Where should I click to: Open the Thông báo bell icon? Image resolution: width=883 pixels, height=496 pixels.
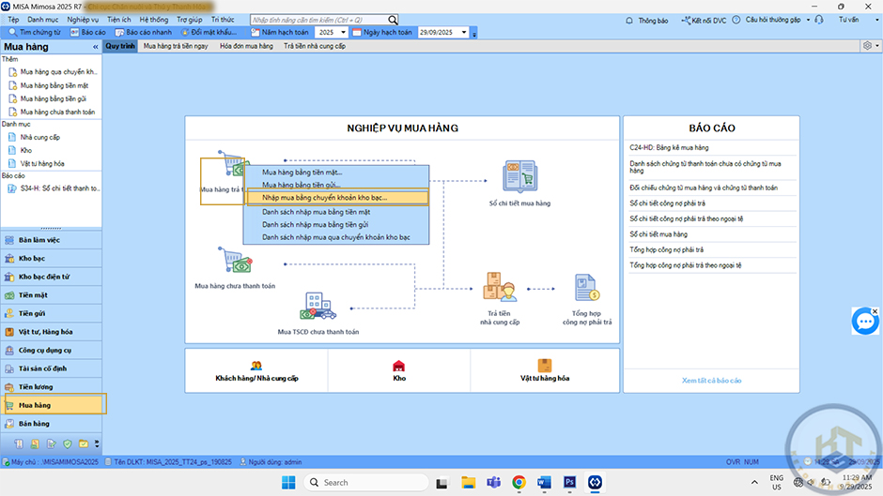tap(630, 20)
